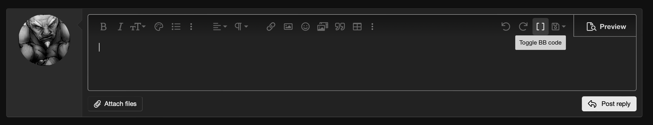The image size is (653, 125).
Task: Insert a media gallery item
Action: click(x=322, y=27)
